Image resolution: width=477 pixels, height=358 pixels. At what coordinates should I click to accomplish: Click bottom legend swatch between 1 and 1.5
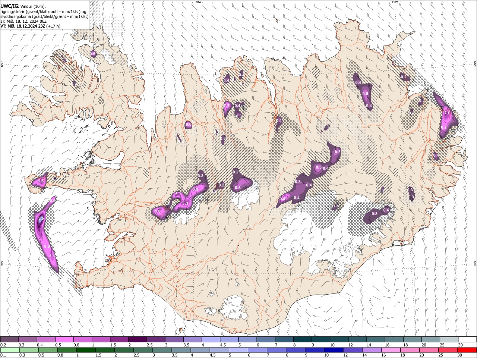click(x=86, y=350)
